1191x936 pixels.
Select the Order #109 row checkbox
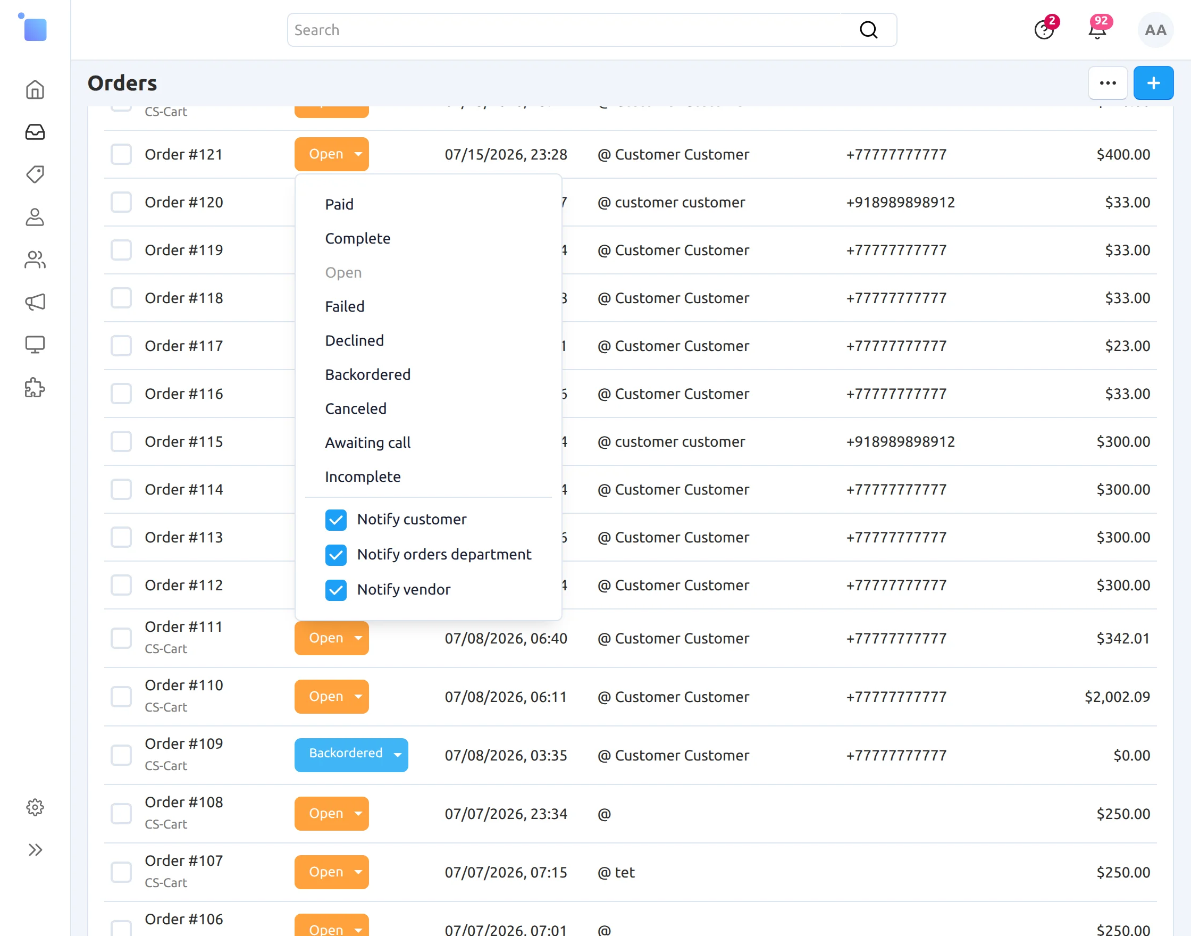click(x=121, y=755)
